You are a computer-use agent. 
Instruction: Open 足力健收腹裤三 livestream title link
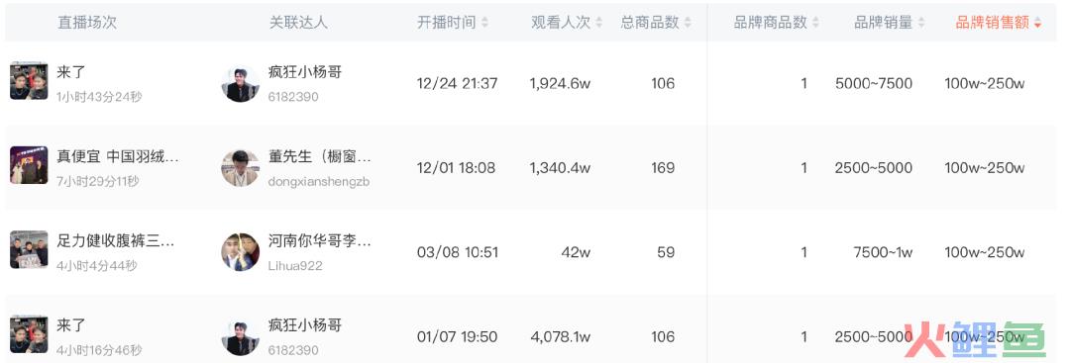tap(116, 241)
